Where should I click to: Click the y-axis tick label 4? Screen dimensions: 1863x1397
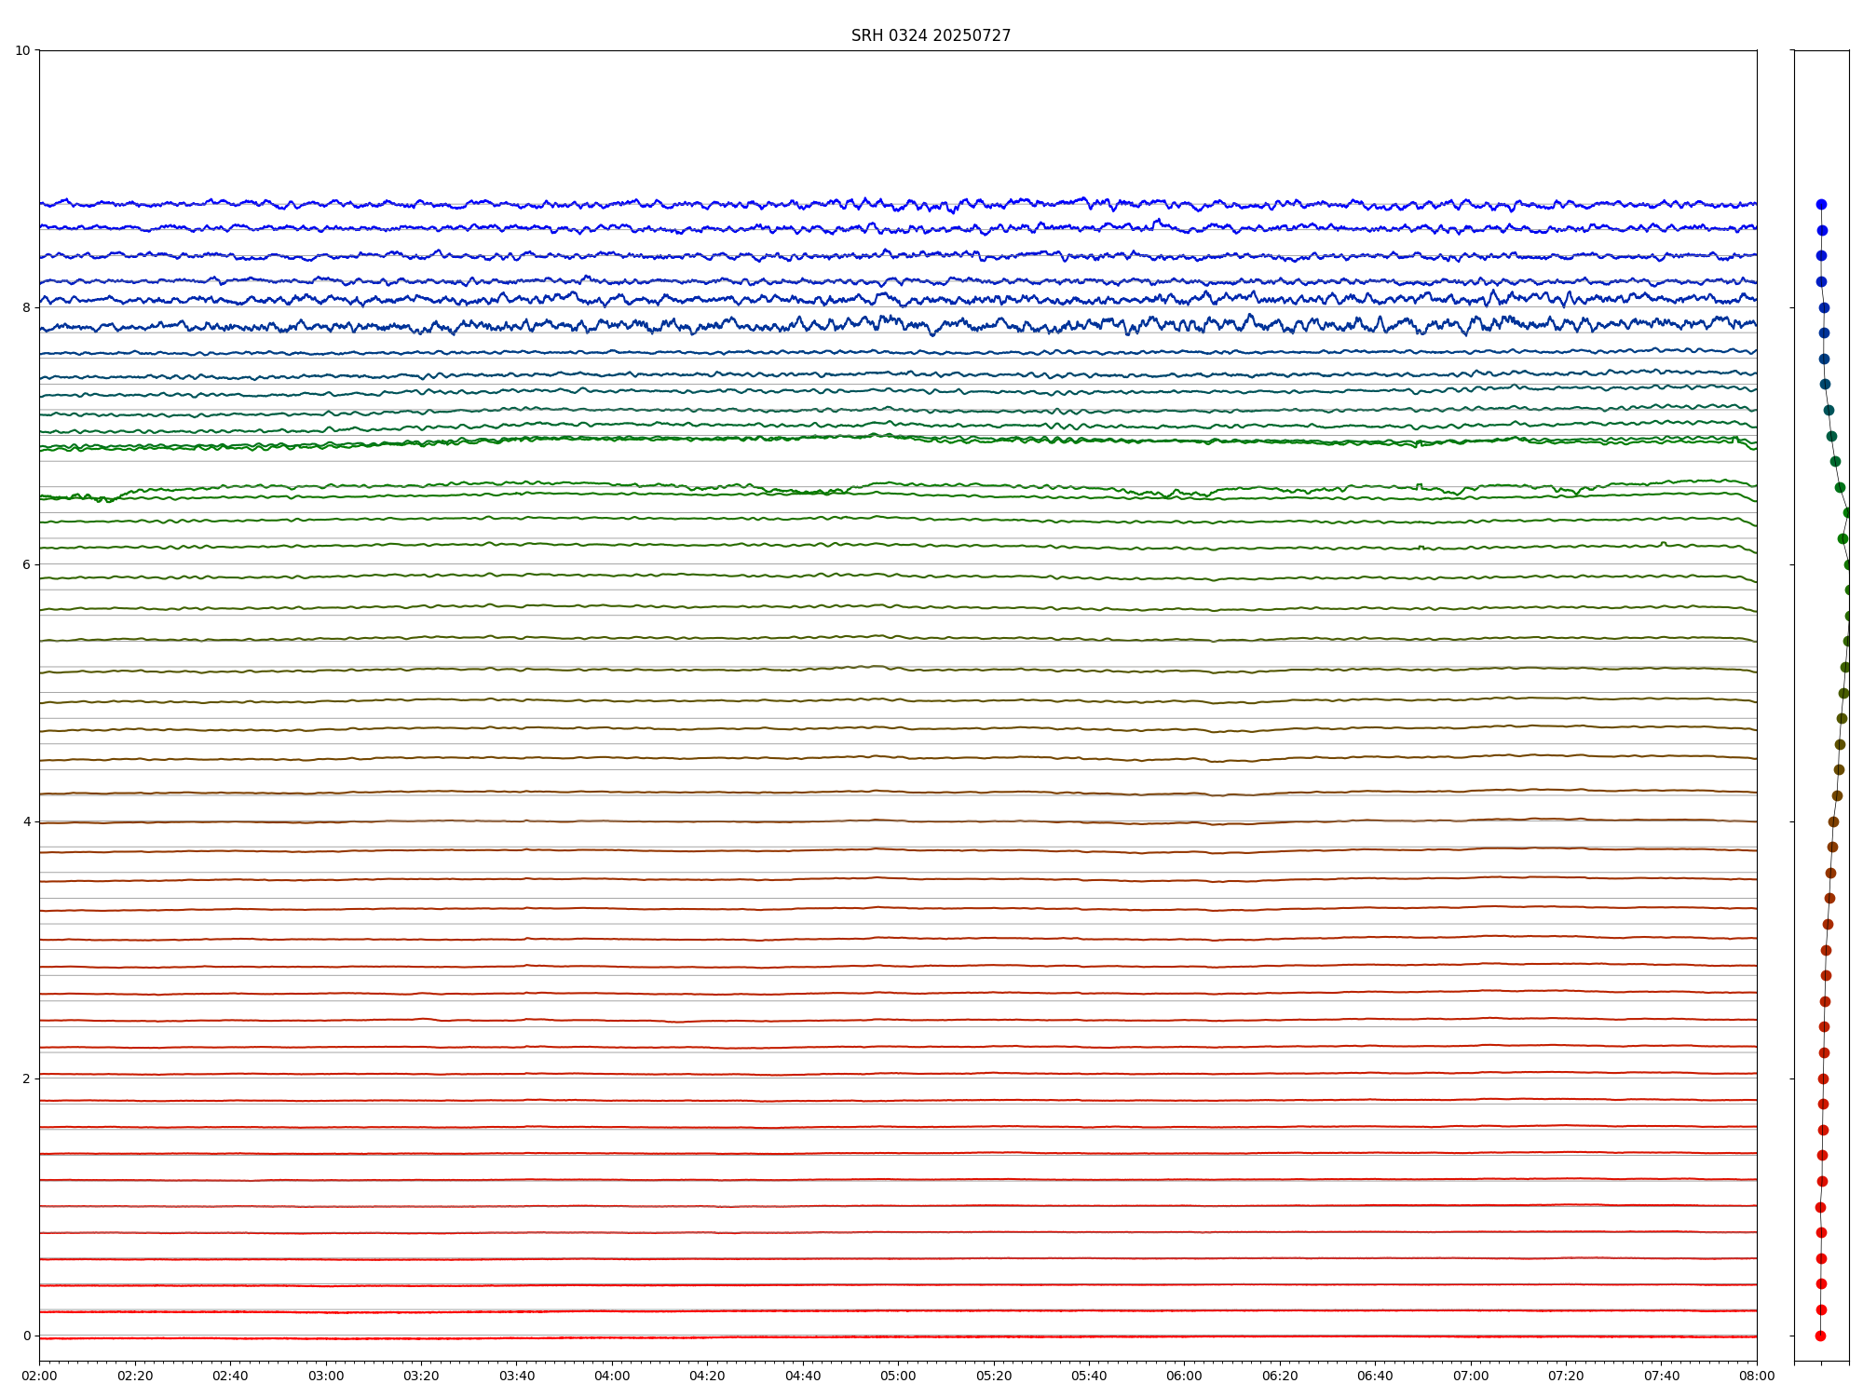[25, 821]
